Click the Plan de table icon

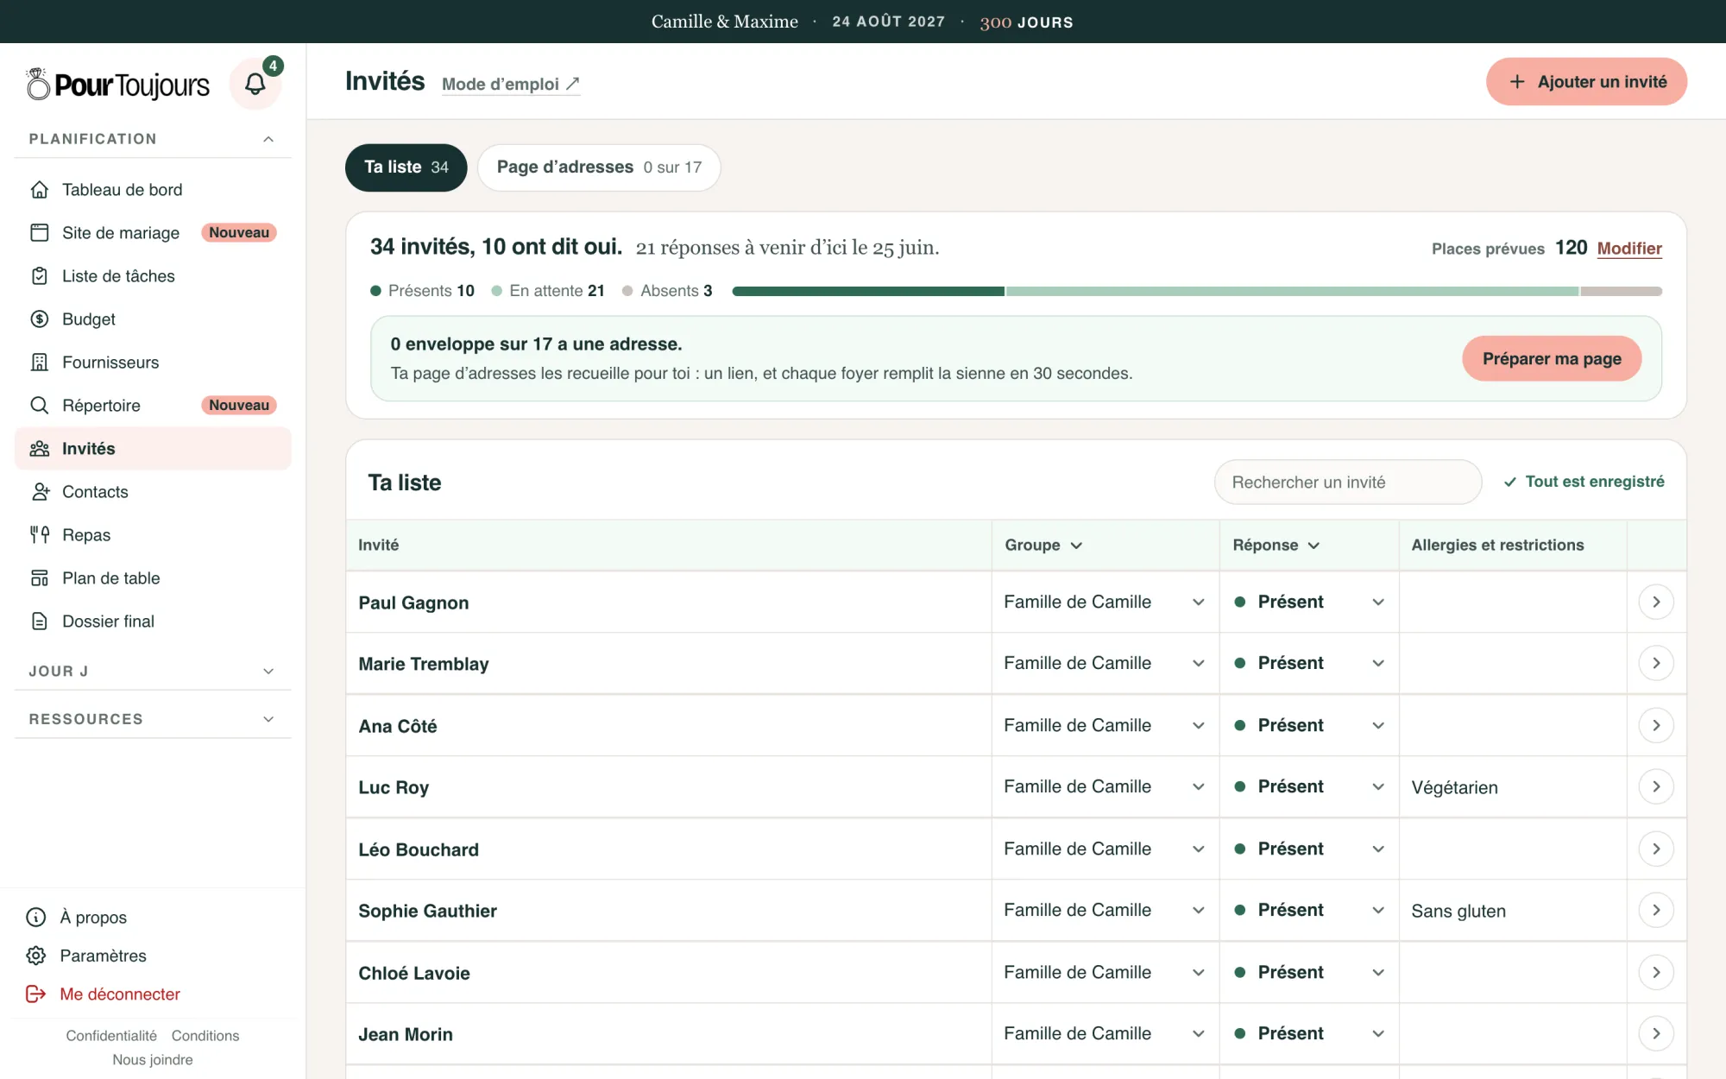tap(40, 578)
